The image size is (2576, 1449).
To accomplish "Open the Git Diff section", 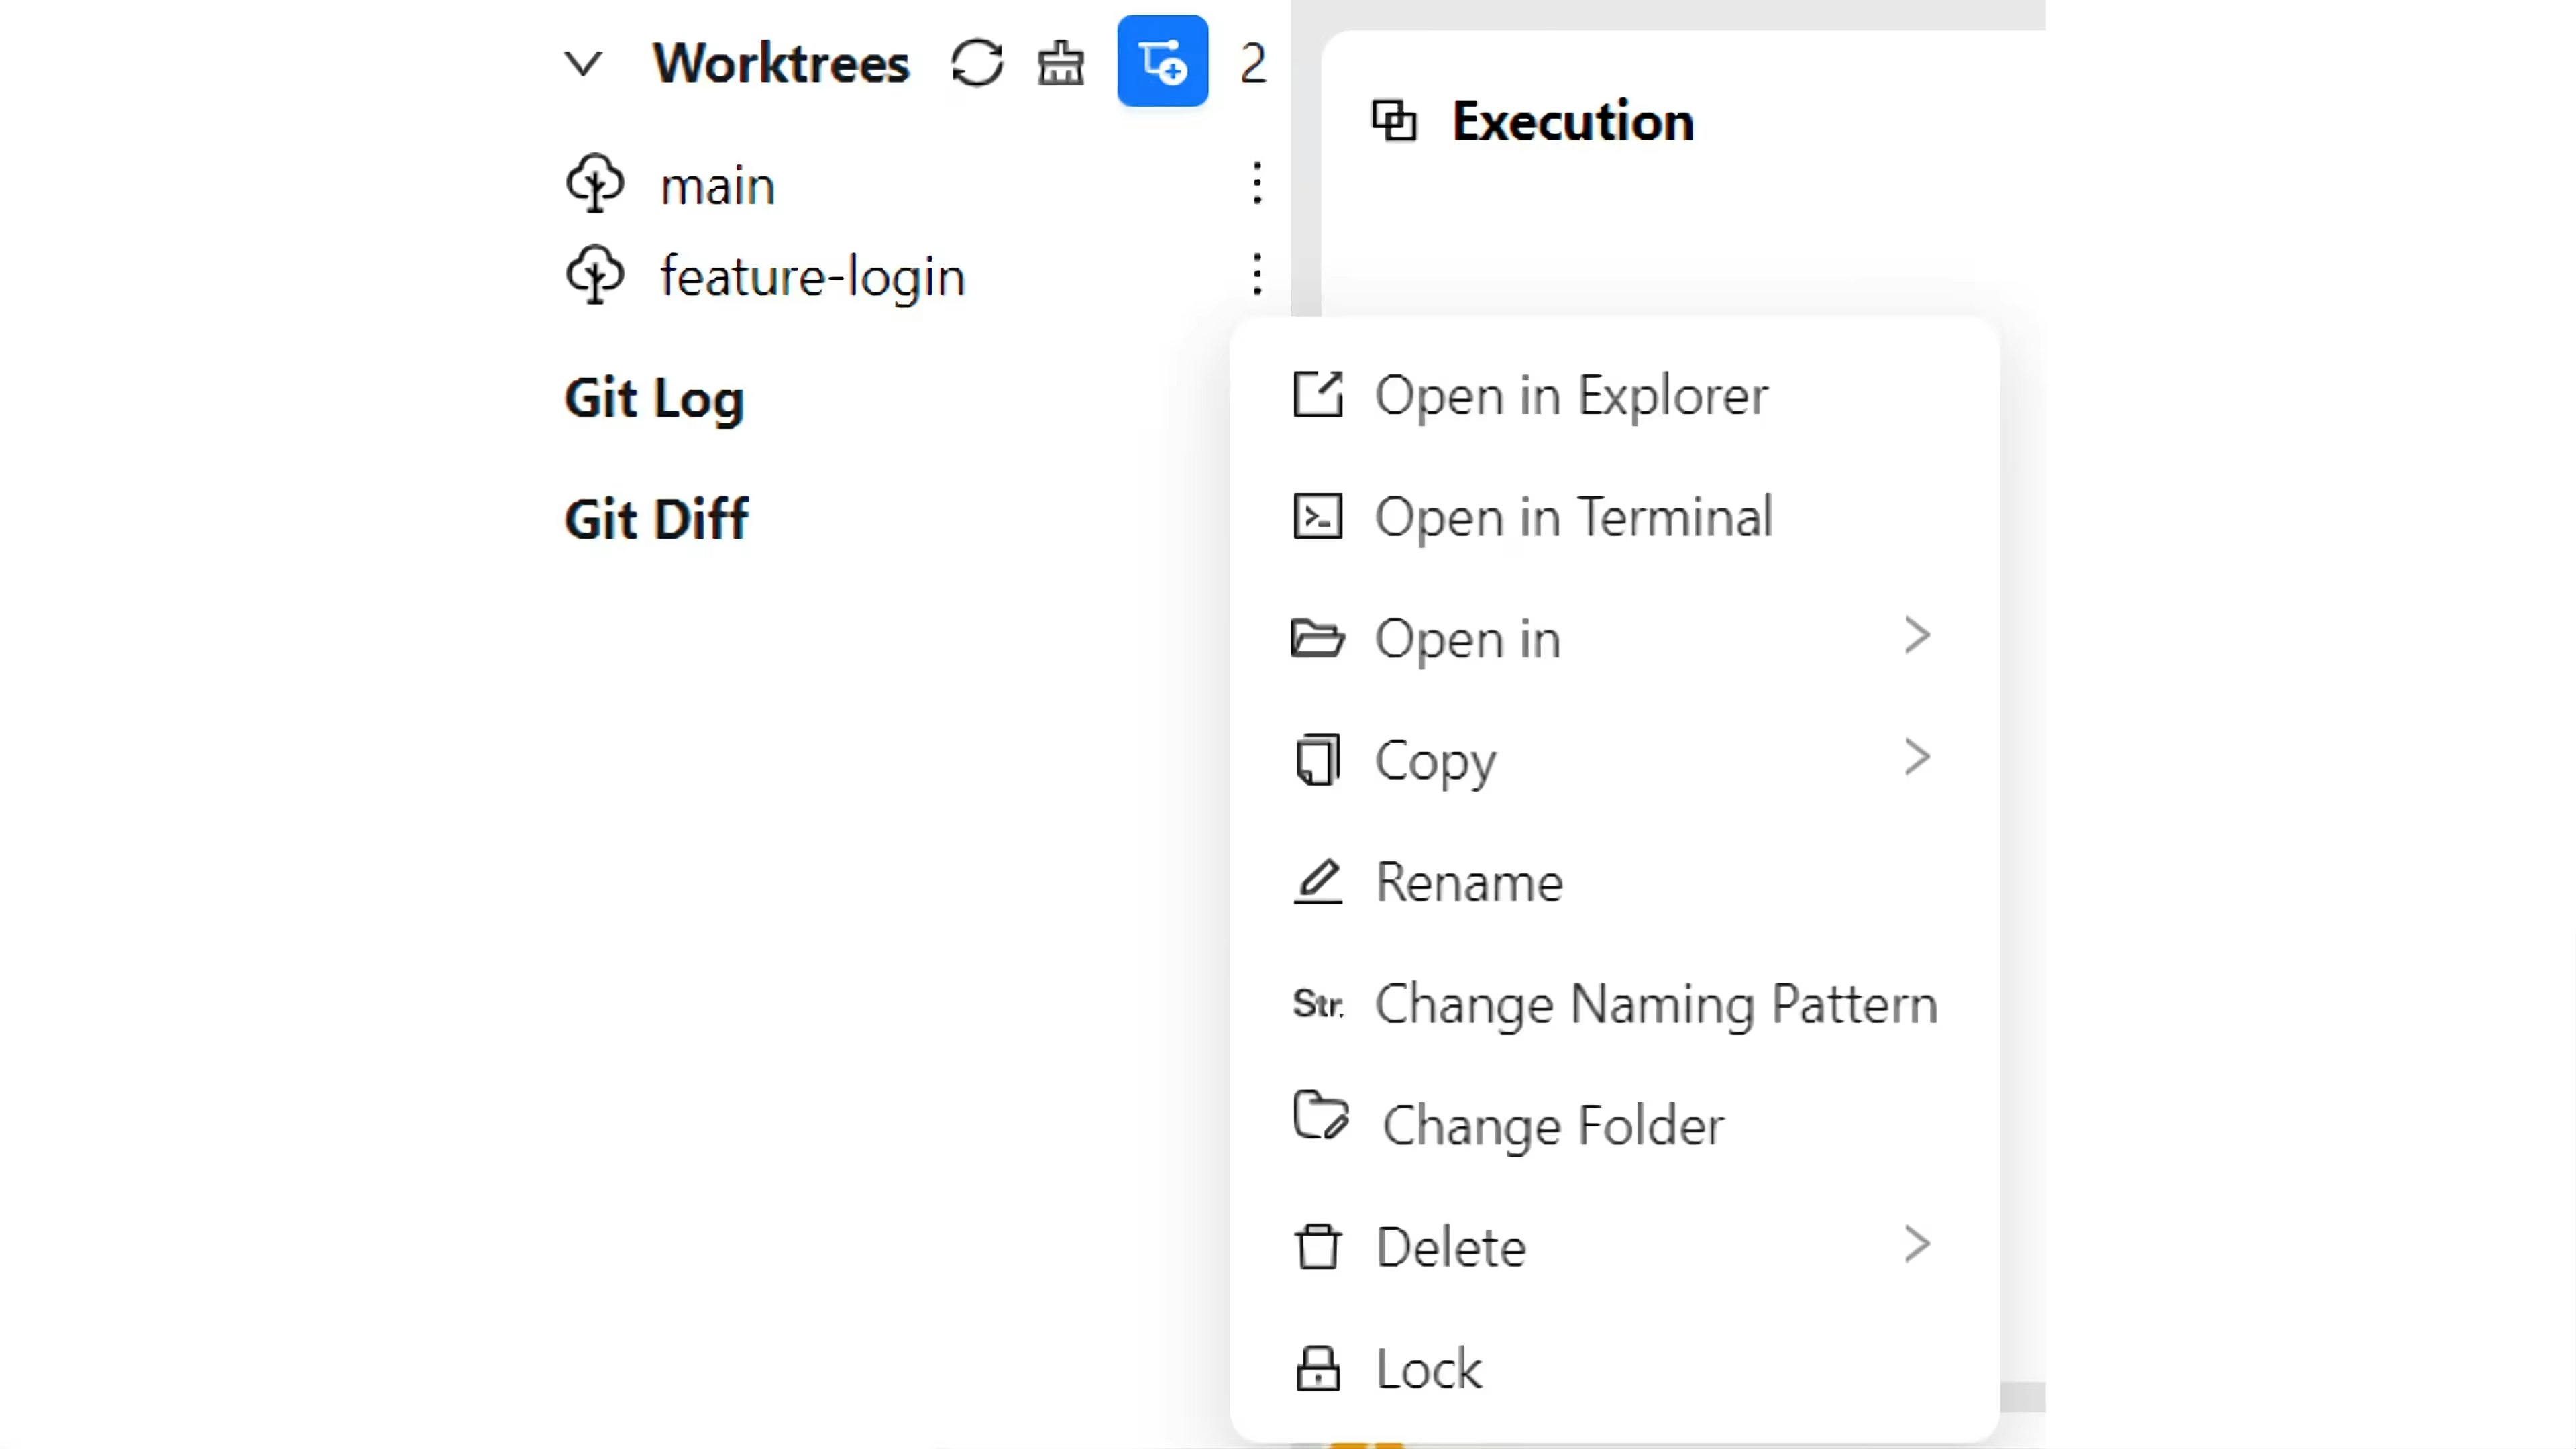I will click(x=656, y=519).
